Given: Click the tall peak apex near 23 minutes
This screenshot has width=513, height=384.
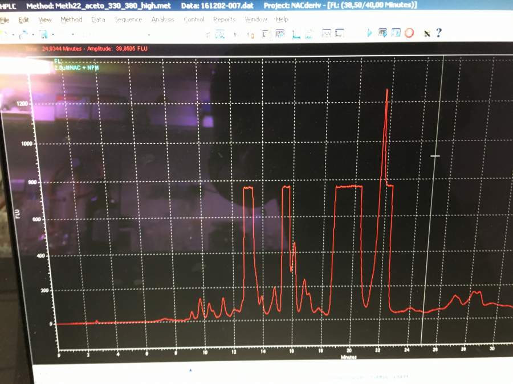Looking at the screenshot, I should (388, 89).
